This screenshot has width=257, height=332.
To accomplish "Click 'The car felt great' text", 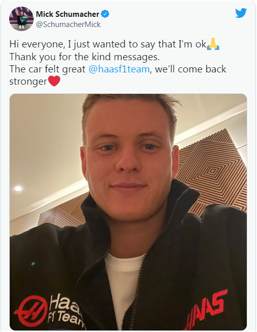I will [48, 69].
